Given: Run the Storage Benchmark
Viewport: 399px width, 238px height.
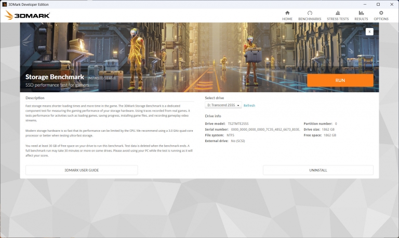Looking at the screenshot, I should tap(340, 80).
